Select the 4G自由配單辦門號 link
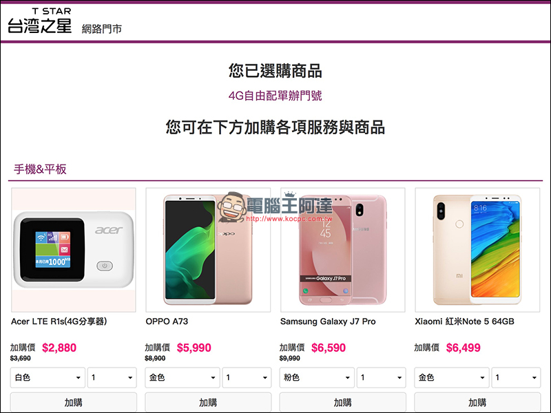551x413 pixels. click(275, 96)
